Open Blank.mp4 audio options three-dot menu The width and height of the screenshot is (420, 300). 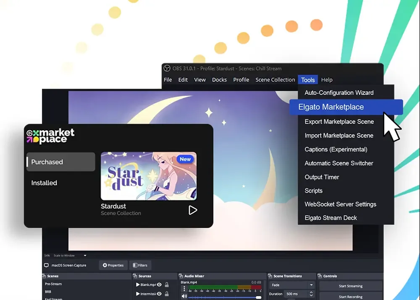[184, 289]
